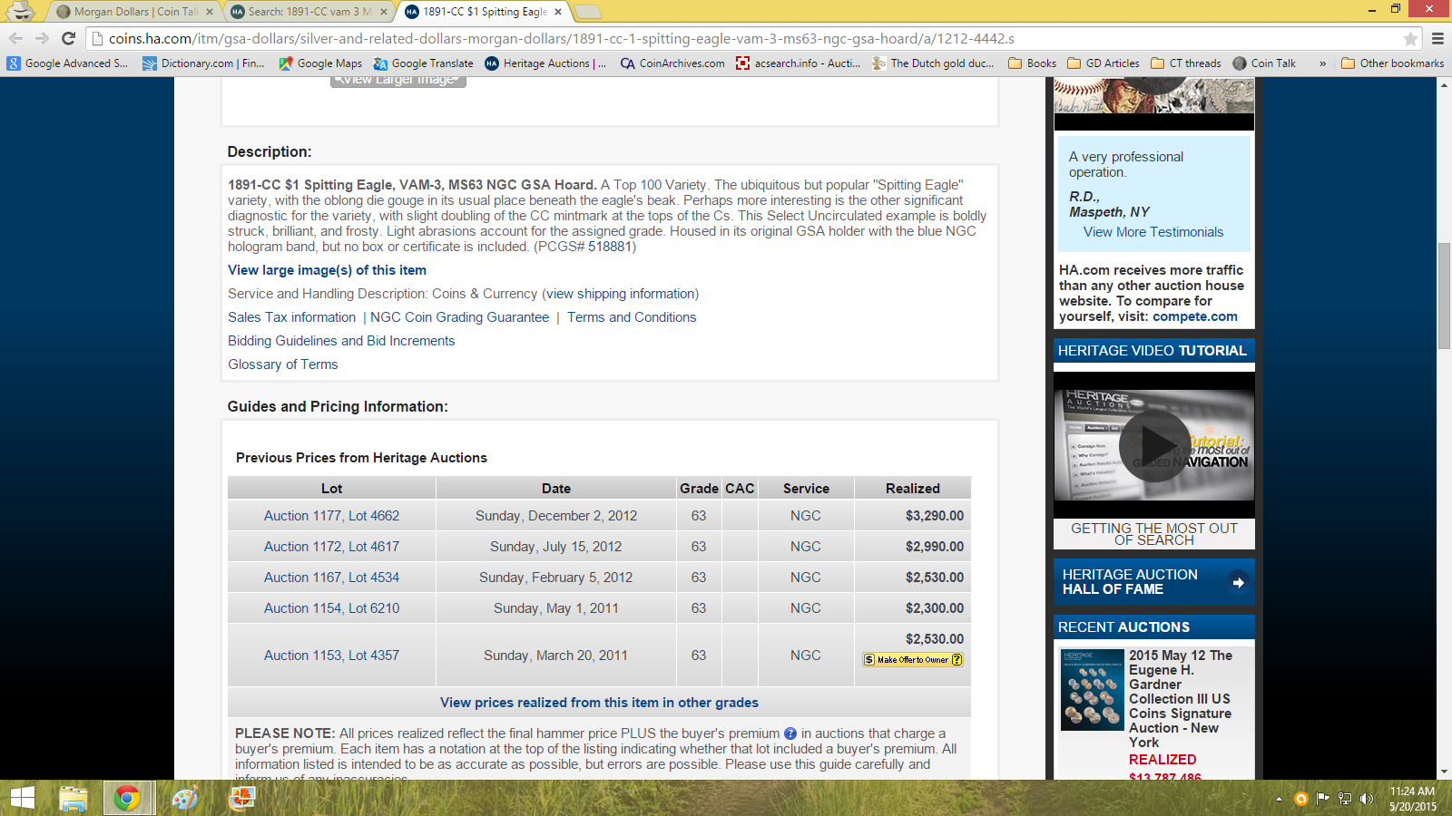View prices realized in other grades

pyautogui.click(x=599, y=703)
